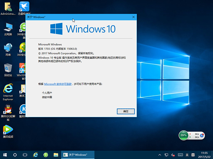Viewport: 213px width, 159px height.
Task: Open the Microsoft 软件许可条款 link
Action: click(58, 84)
